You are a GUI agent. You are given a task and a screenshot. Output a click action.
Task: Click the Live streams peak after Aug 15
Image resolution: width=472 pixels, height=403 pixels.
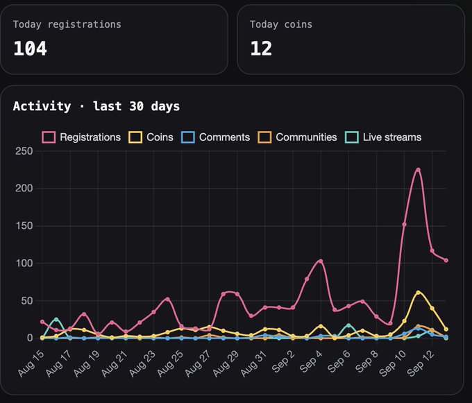[x=56, y=319]
